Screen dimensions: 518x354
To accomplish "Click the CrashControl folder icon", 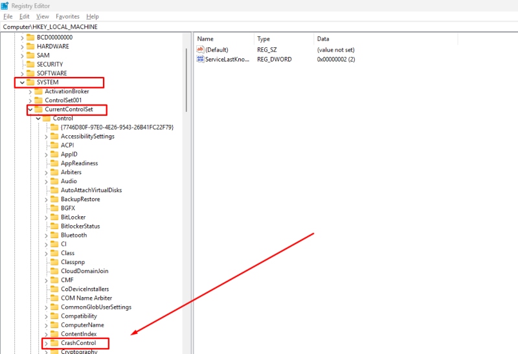I will (x=54, y=343).
